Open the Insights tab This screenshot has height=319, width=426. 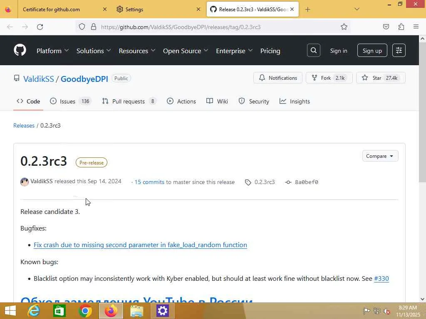coord(295,101)
